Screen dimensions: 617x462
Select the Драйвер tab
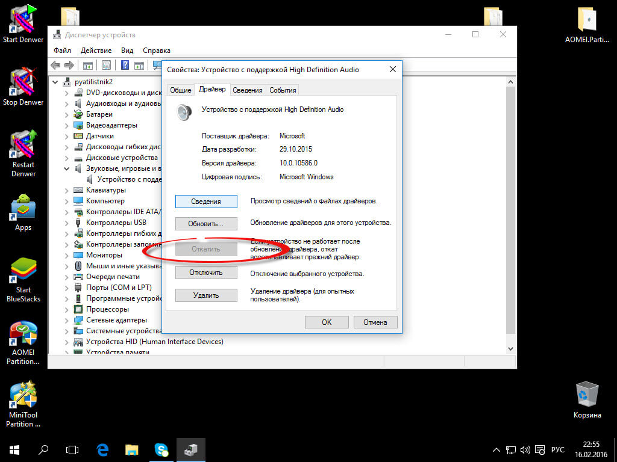(x=212, y=89)
